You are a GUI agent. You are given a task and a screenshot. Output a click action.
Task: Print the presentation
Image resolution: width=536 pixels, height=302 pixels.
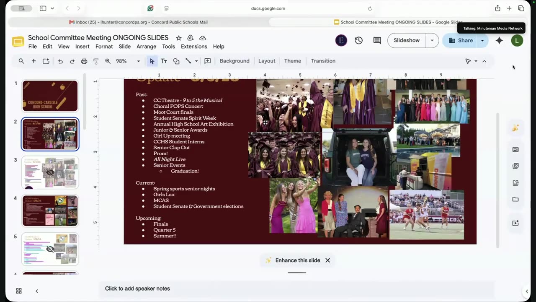coord(84,61)
